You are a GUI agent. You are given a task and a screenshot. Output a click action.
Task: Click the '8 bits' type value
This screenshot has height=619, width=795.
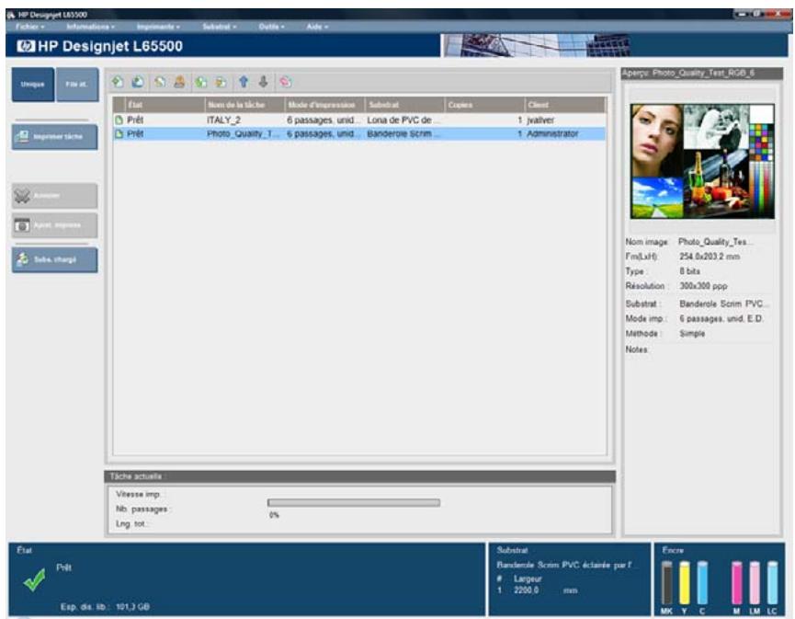click(689, 271)
